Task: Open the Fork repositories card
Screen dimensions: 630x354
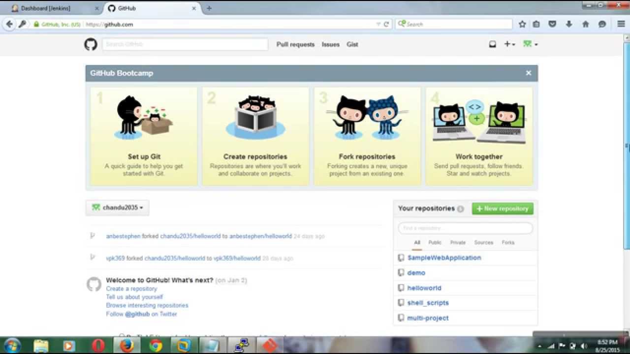Action: (367, 136)
